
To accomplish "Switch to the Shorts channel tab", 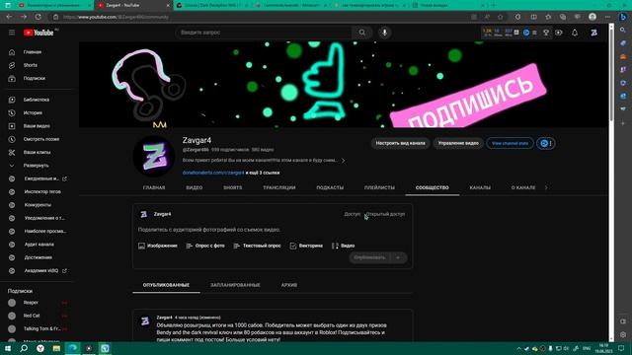I will (233, 188).
